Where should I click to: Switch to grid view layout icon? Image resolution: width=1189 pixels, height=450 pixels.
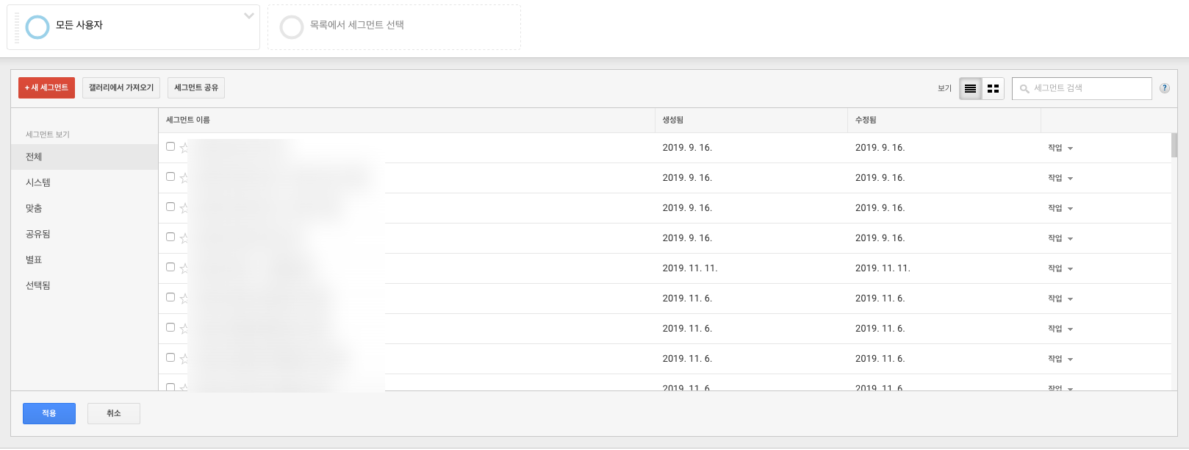tap(993, 88)
